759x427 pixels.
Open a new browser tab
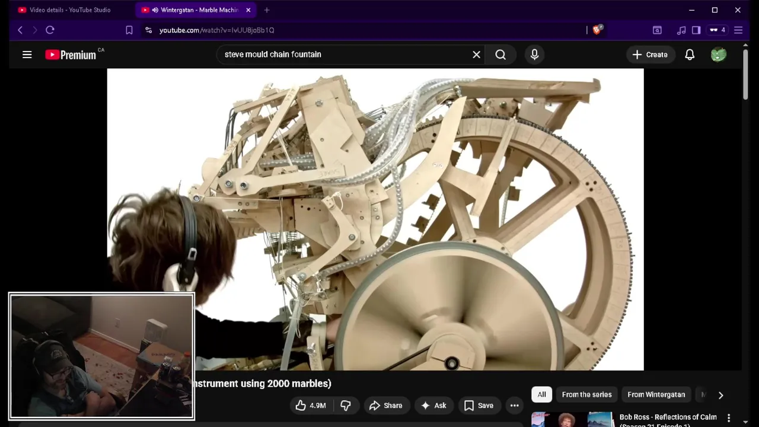[x=267, y=10]
